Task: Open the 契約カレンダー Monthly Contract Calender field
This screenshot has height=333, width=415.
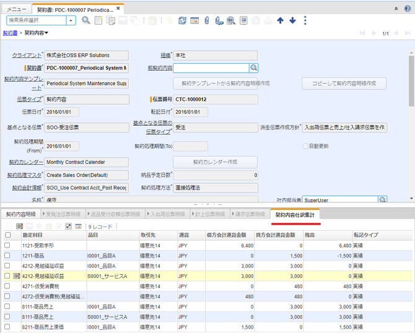Action: click(86, 162)
